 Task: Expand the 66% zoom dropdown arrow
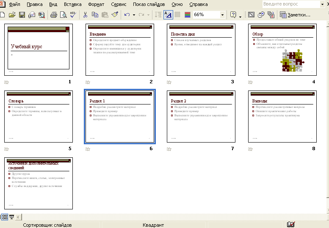222,15
